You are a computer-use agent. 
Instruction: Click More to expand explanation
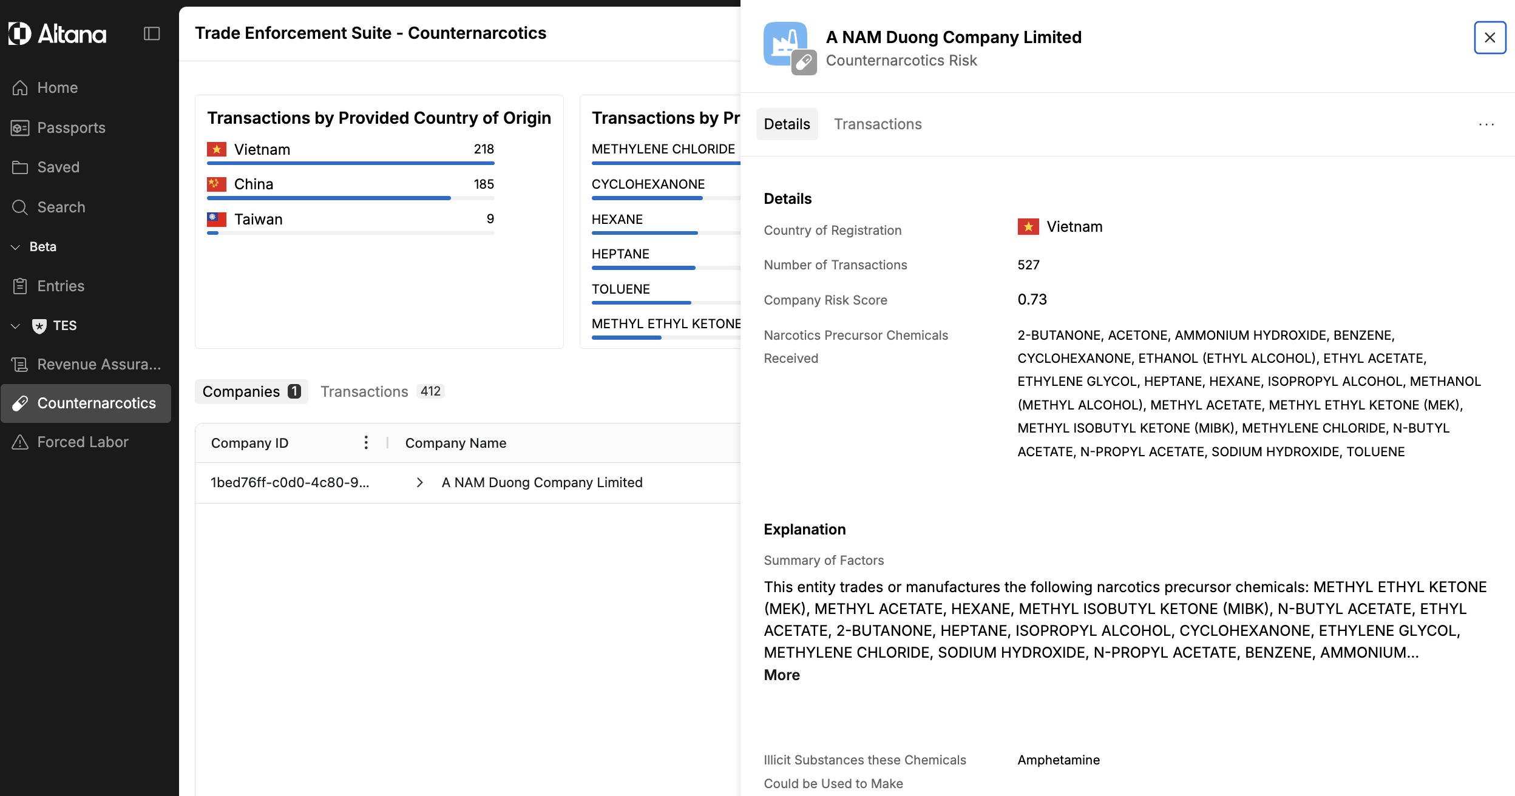click(782, 675)
